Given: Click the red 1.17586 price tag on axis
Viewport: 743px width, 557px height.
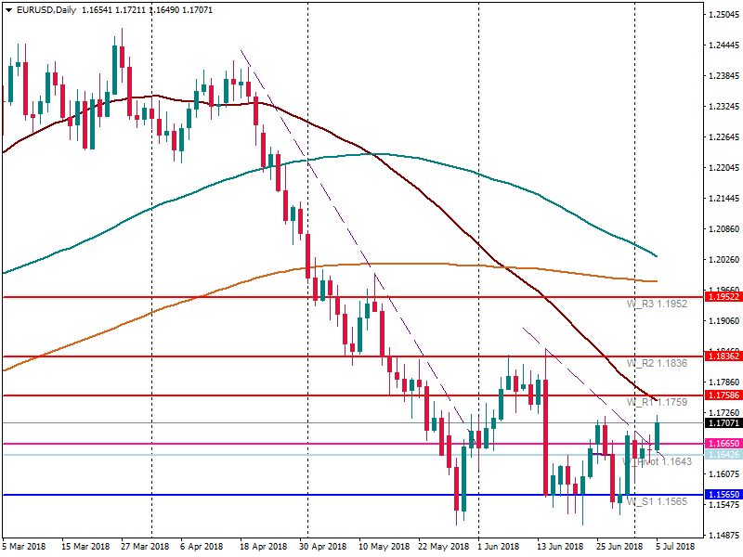Looking at the screenshot, I should [723, 396].
